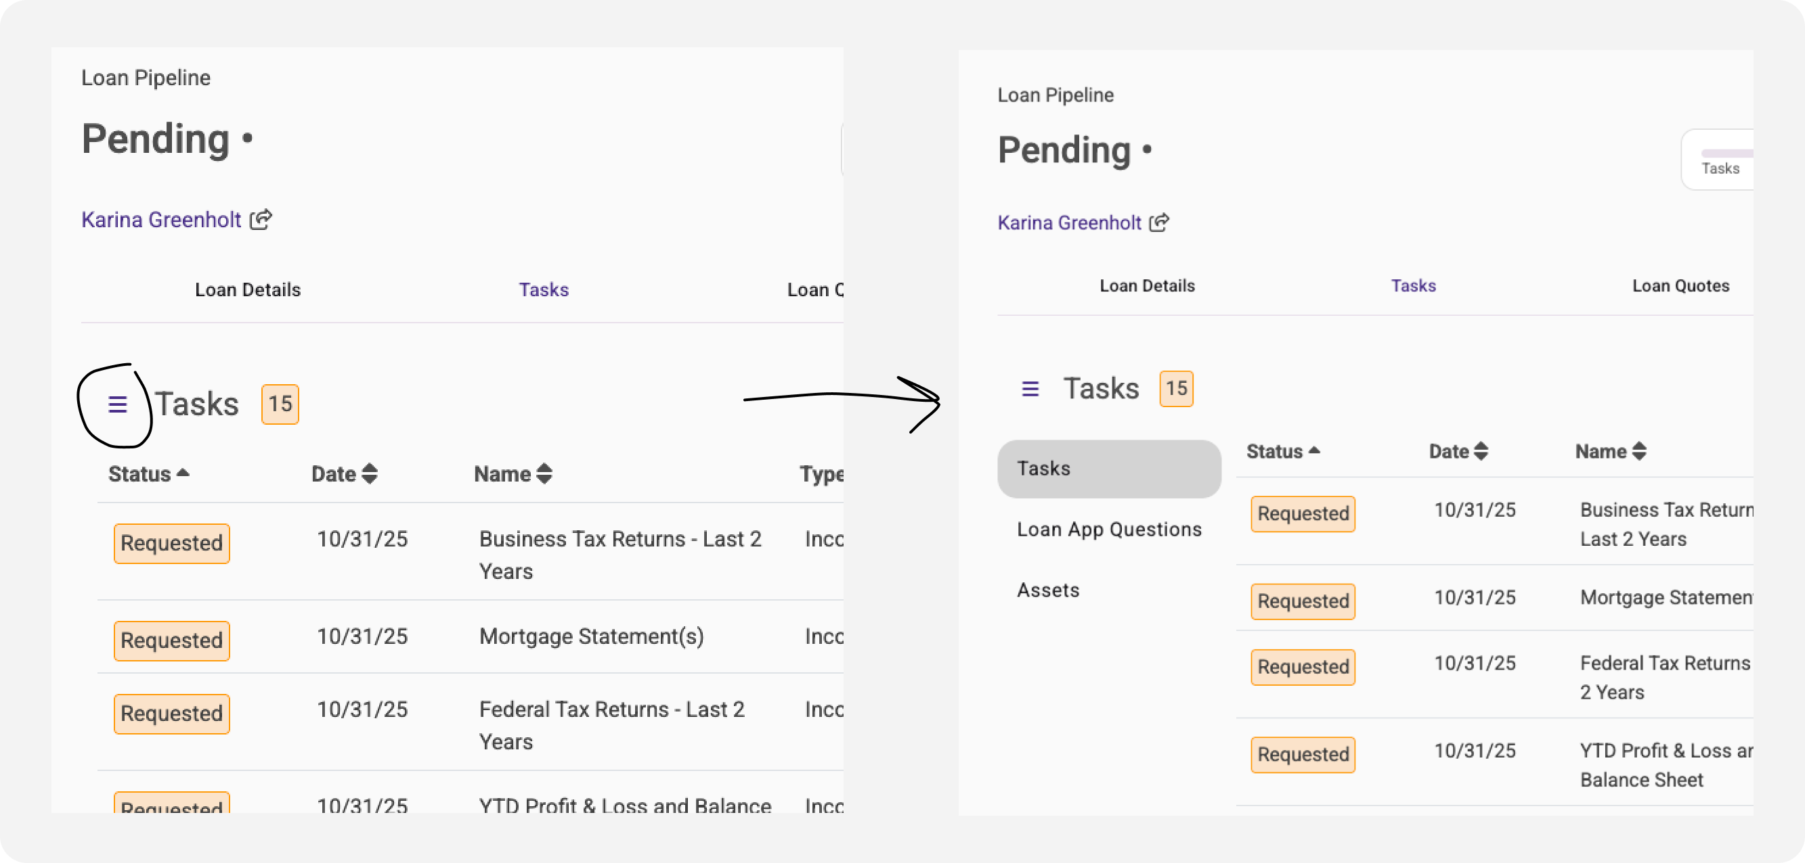Switch to the Loan Quotes tab
This screenshot has width=1805, height=863.
coord(1680,285)
